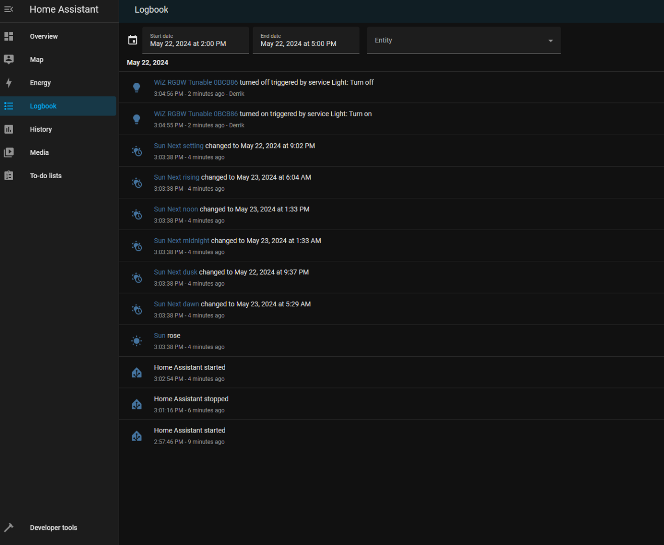
Task: Click the Energy lightning bolt icon
Action: [x=9, y=83]
